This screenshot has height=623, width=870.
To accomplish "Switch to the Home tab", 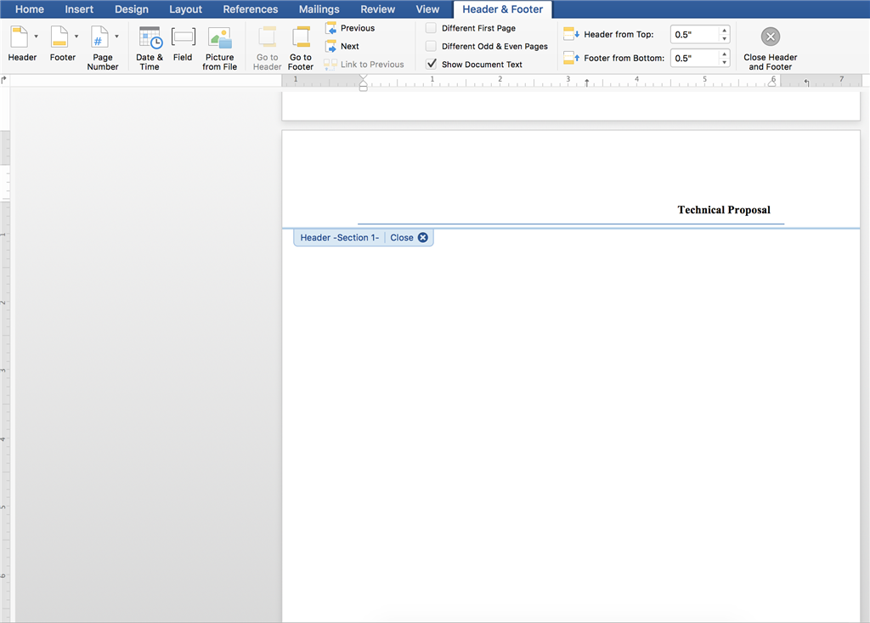I will (30, 9).
